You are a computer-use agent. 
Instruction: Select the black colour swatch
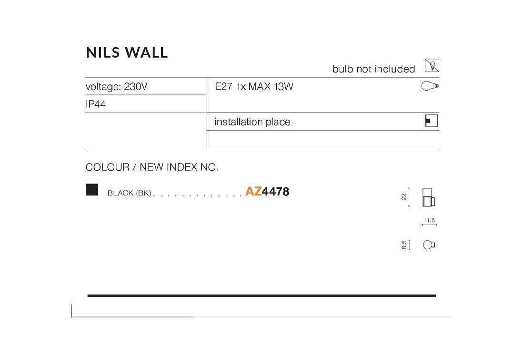pos(91,189)
